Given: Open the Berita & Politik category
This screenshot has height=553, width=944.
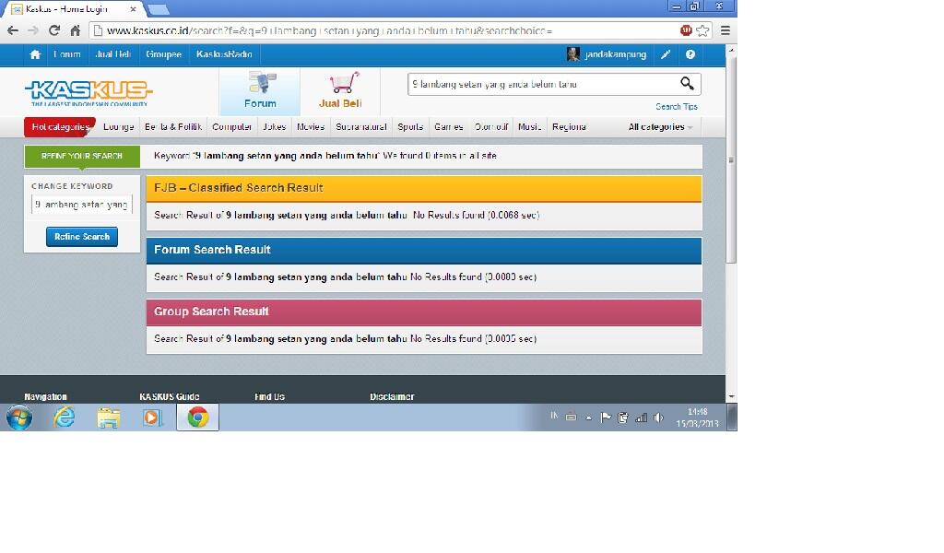Looking at the screenshot, I should (x=172, y=127).
